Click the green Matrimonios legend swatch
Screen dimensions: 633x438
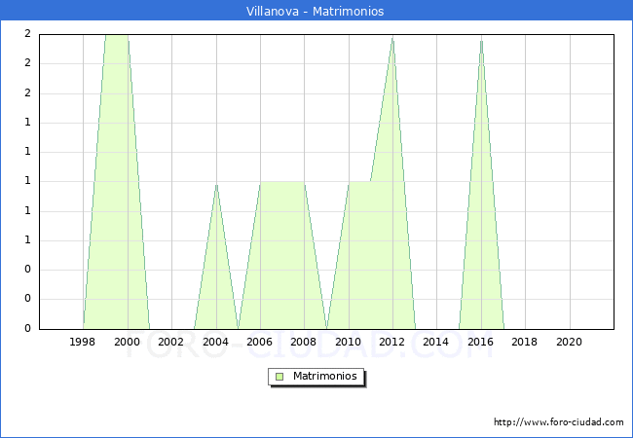click(x=279, y=377)
